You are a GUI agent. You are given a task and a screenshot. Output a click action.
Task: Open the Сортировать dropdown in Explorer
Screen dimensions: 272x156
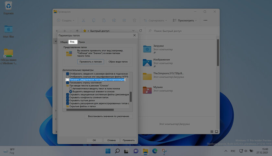pos(155,20)
